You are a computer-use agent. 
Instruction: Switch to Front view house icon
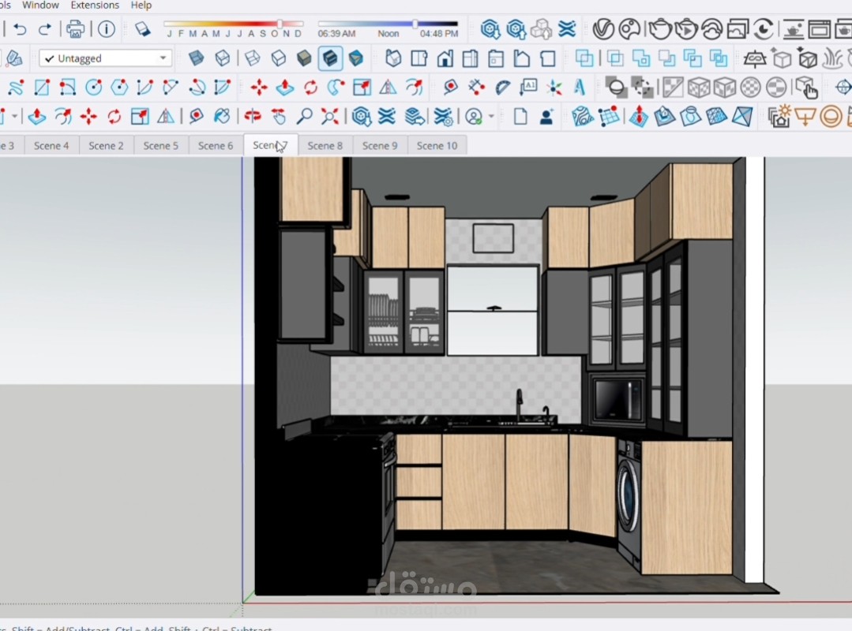(445, 58)
